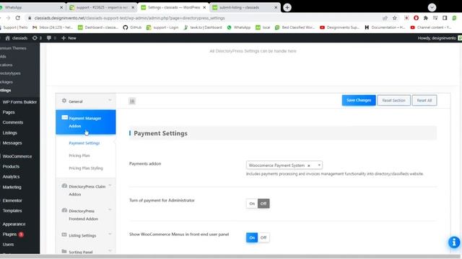Viewport: 462px width, 259px height.
Task: Click the Reset Section button
Action: (x=393, y=100)
